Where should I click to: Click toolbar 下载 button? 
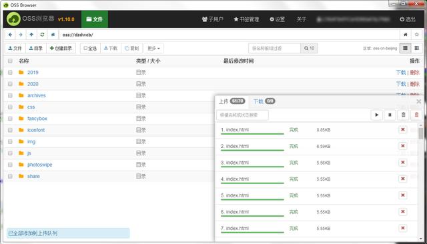pos(111,48)
